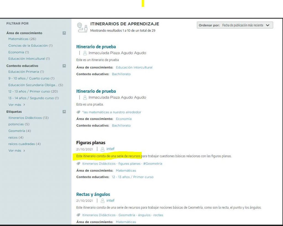Click 'las matemáticas a nuestro alrededor tag
Viewport: 283px width, 226px height.
(112, 112)
